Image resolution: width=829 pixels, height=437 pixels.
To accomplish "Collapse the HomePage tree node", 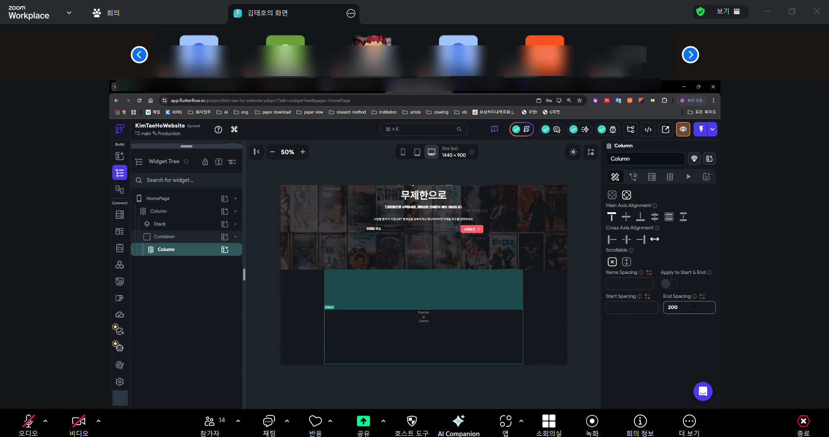I will [236, 198].
